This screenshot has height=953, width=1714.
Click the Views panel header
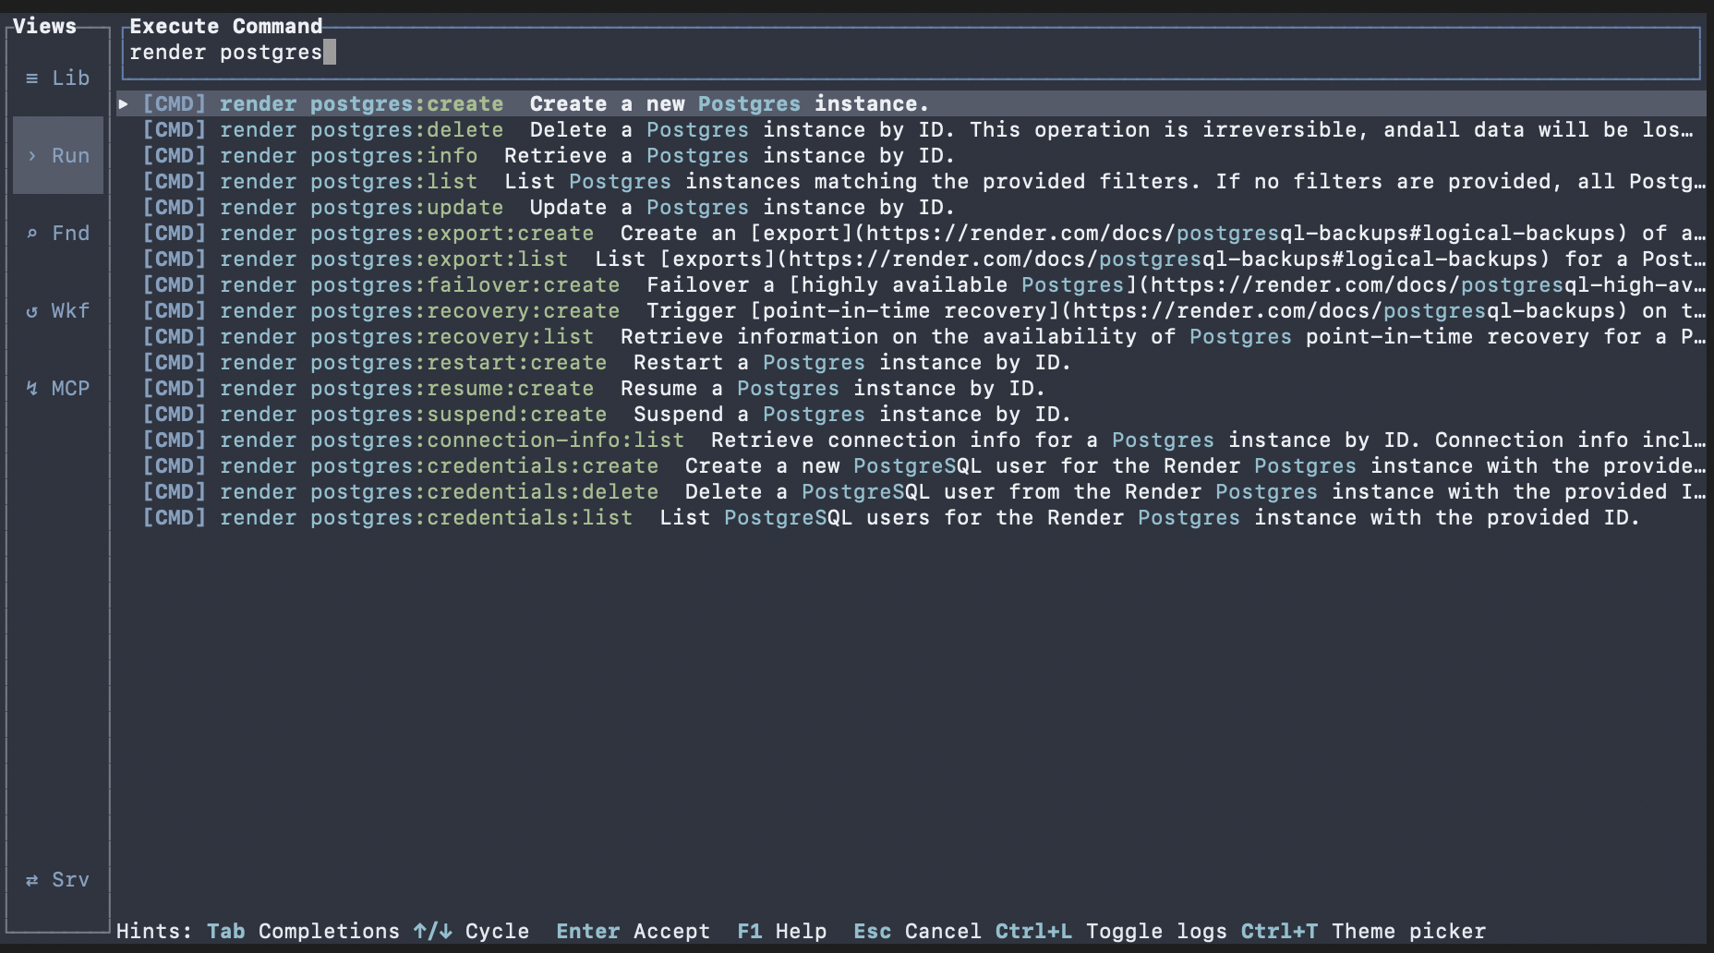tap(42, 25)
